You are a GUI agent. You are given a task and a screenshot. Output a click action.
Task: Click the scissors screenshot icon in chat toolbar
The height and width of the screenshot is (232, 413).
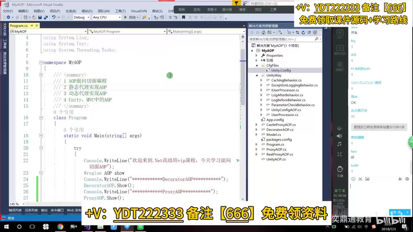(x=360, y=179)
